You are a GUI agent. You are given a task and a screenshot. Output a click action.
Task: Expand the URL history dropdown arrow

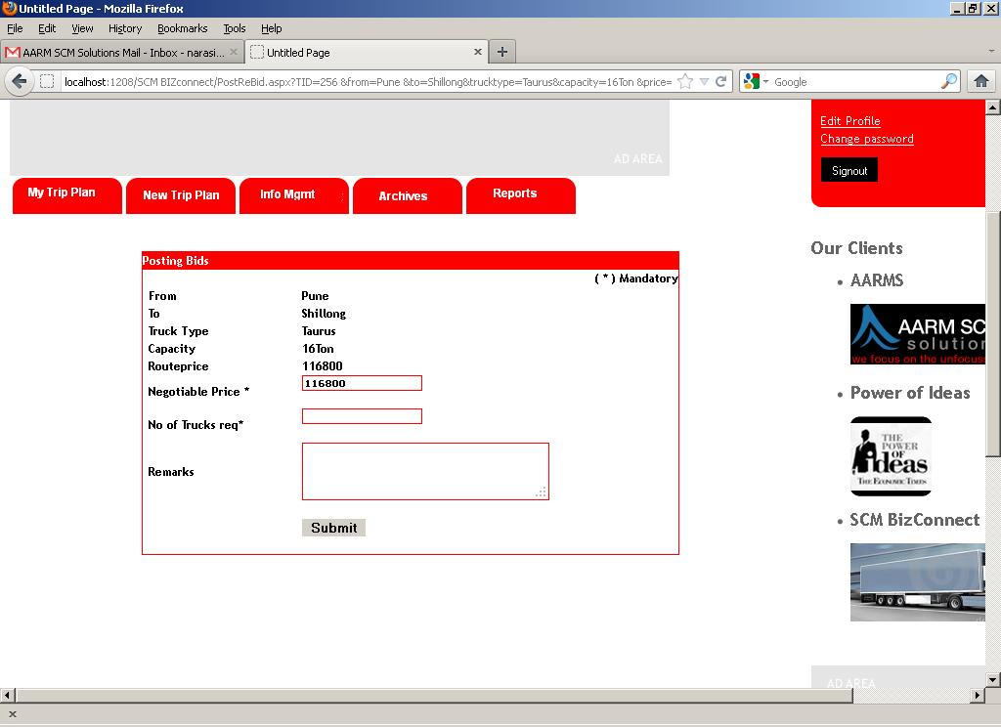point(704,82)
